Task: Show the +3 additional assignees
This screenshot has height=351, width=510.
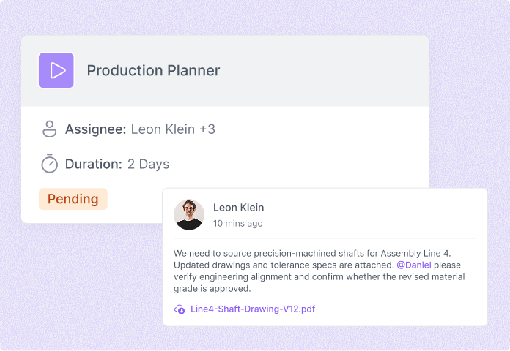Action: [x=207, y=129]
